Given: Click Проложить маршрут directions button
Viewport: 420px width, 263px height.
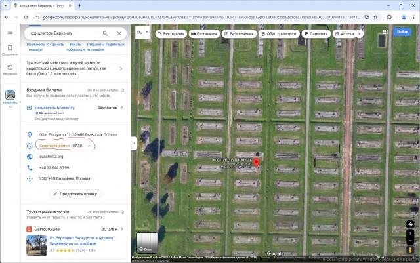Looking at the screenshot, I should coord(35,47).
